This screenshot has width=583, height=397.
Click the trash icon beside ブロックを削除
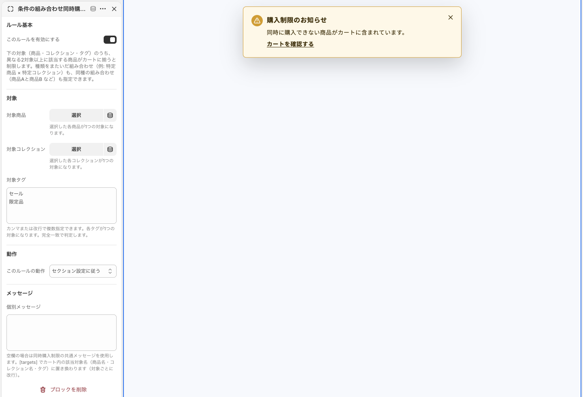(43, 390)
